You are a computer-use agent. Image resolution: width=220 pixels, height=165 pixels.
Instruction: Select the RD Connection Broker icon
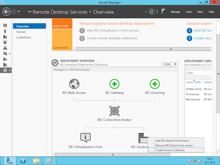(x=114, y=111)
